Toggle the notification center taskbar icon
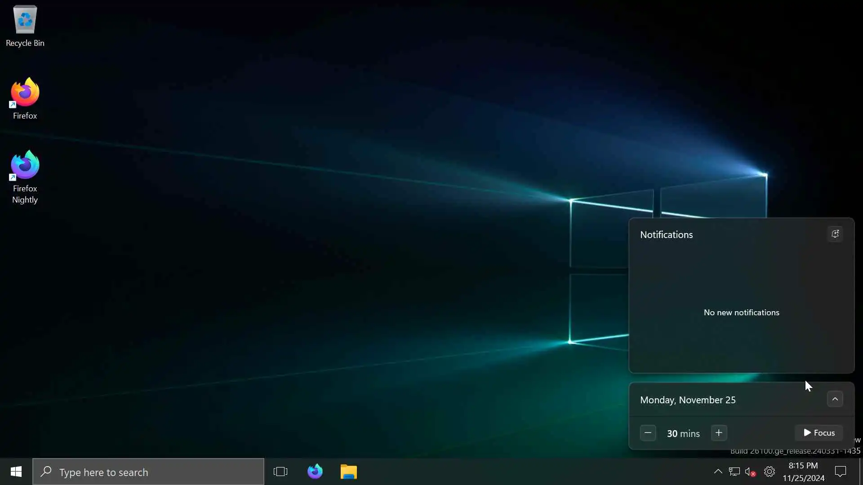 [841, 472]
